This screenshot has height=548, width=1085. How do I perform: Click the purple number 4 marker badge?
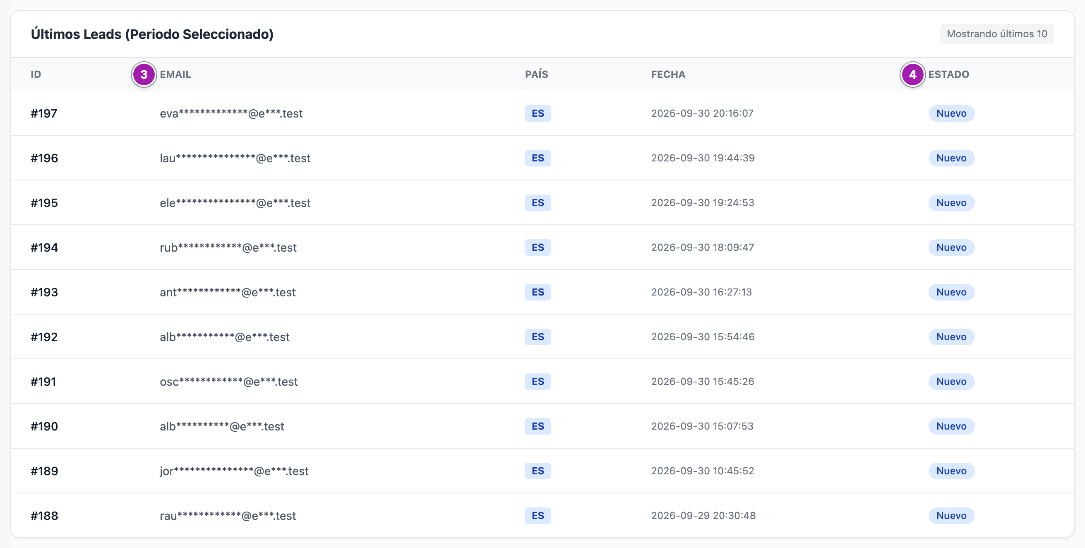pos(912,75)
